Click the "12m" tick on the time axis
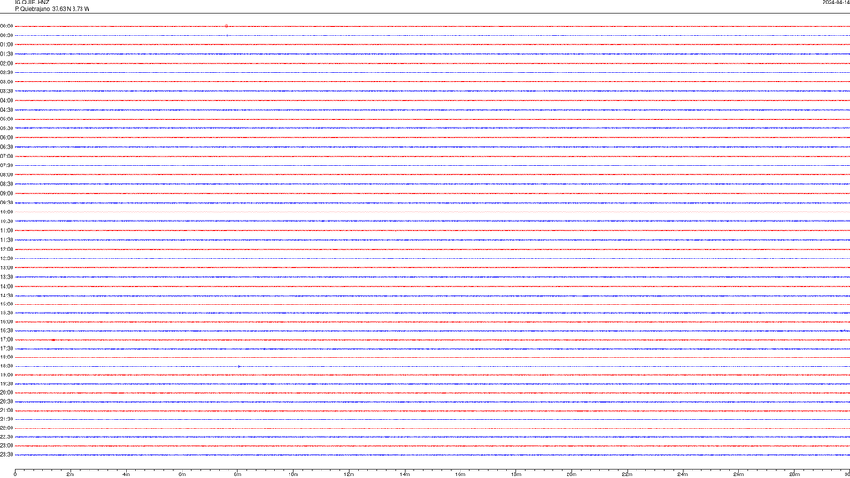 click(349, 474)
